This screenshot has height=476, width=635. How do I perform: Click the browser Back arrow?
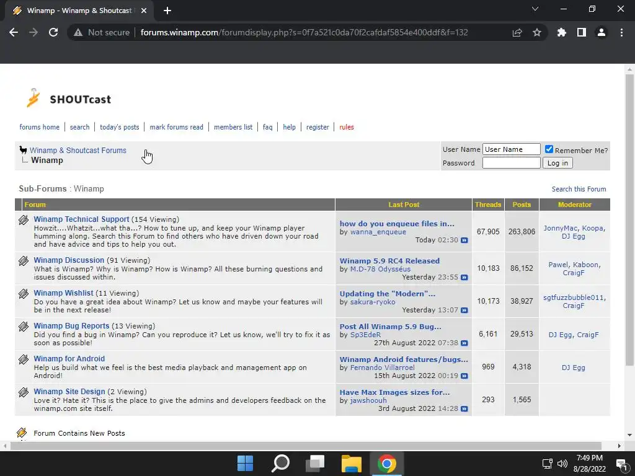[14, 32]
